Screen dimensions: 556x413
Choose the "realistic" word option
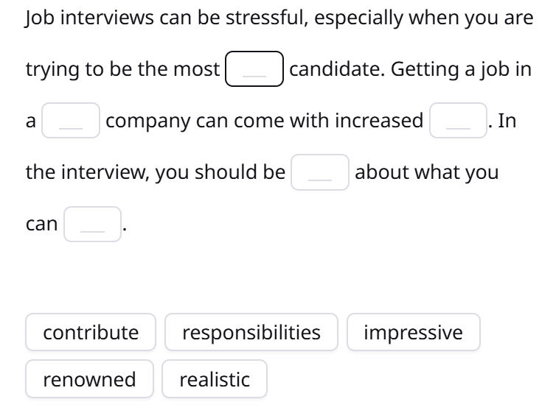[x=215, y=378]
